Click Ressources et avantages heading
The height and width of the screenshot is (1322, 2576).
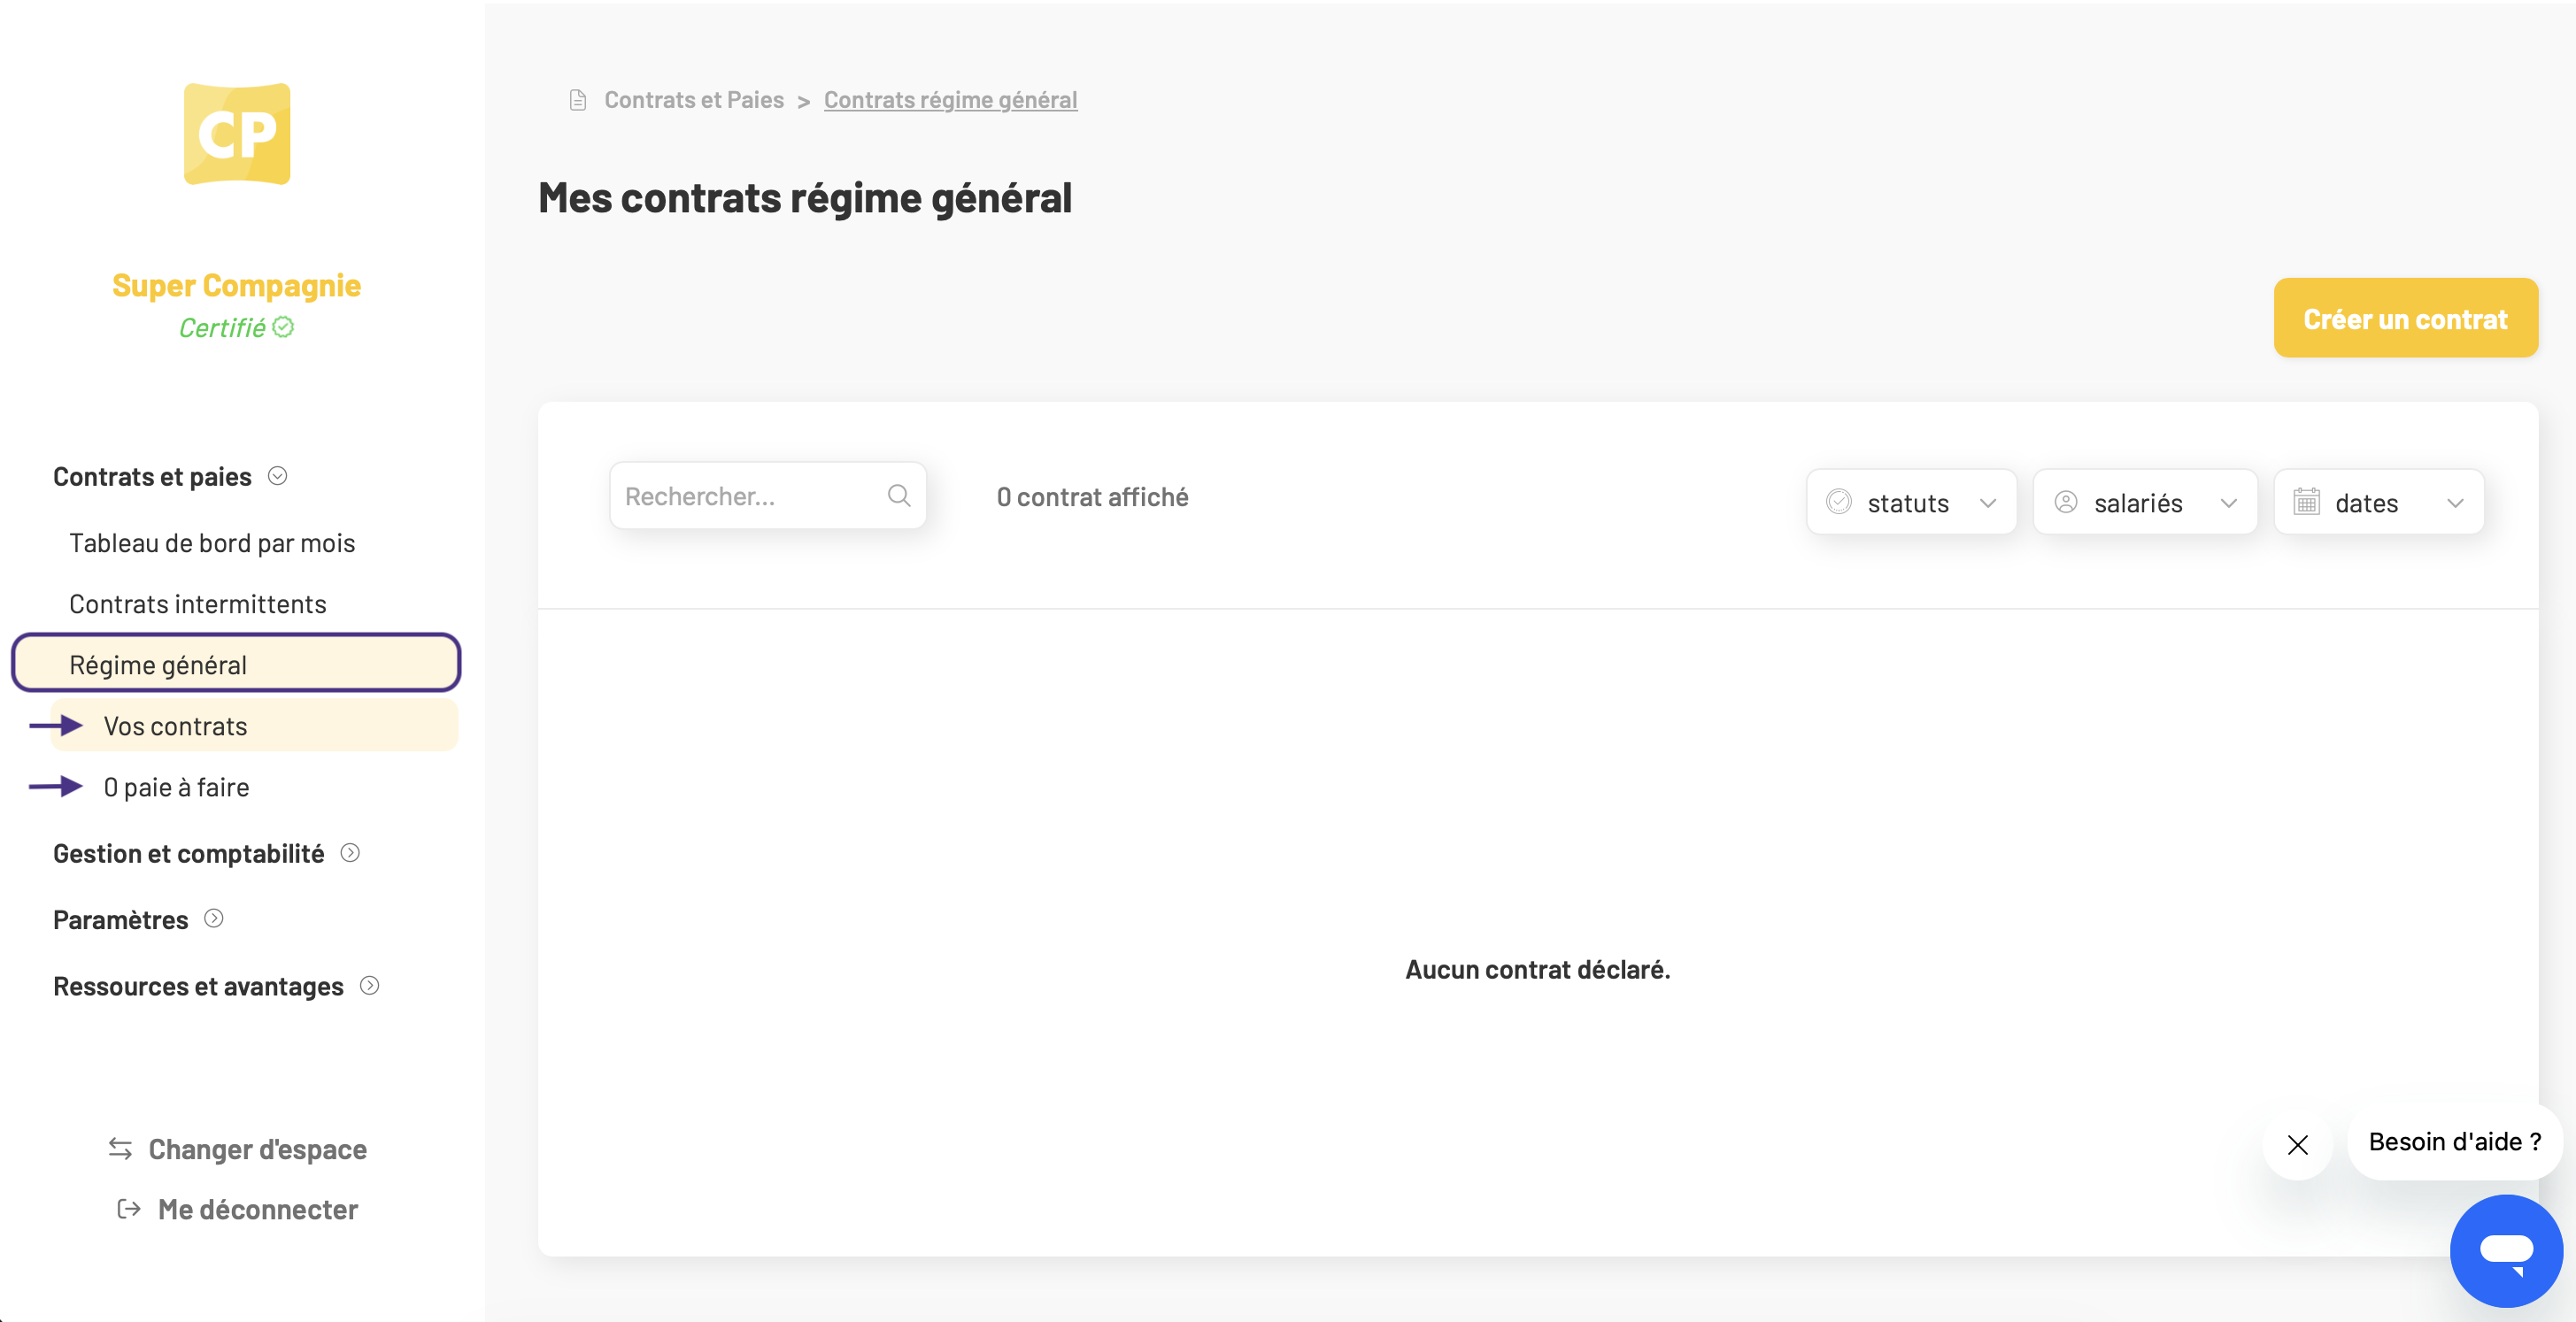[x=198, y=987]
